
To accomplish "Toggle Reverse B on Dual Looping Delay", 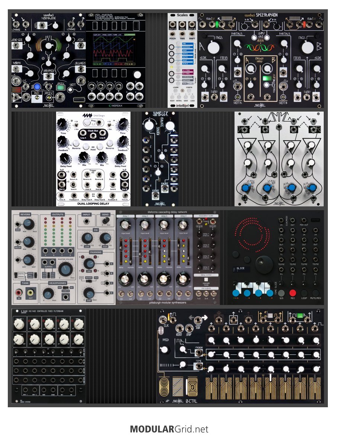I will [110, 143].
